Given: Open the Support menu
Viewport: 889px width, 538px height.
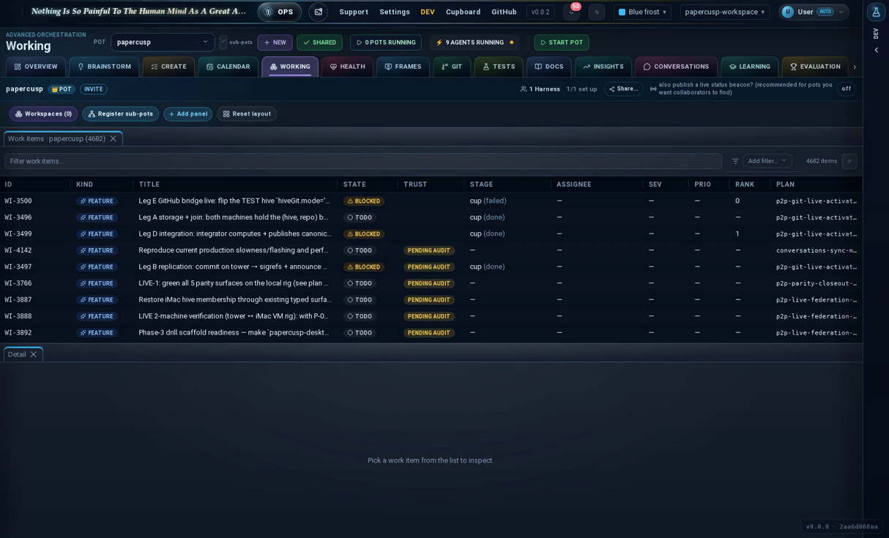Looking at the screenshot, I should pyautogui.click(x=354, y=12).
